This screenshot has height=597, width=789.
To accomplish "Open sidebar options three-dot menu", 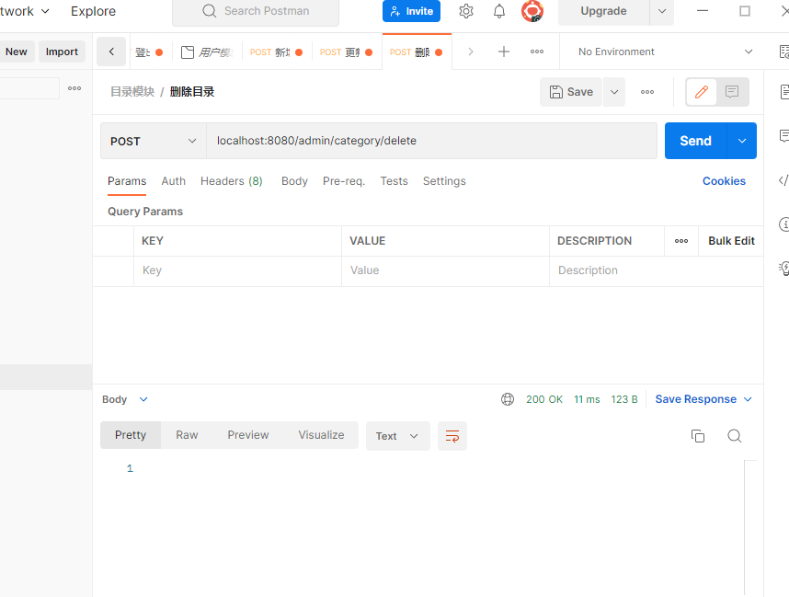I will 74,88.
